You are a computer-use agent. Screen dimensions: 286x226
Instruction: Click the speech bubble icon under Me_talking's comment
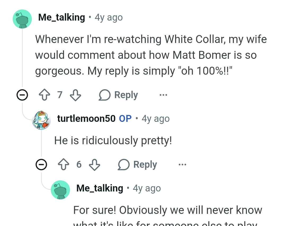(x=105, y=95)
